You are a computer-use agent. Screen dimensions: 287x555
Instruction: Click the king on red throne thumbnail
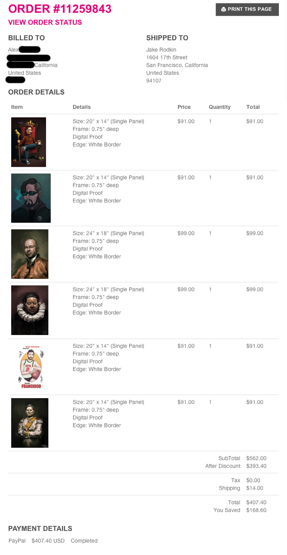28,142
